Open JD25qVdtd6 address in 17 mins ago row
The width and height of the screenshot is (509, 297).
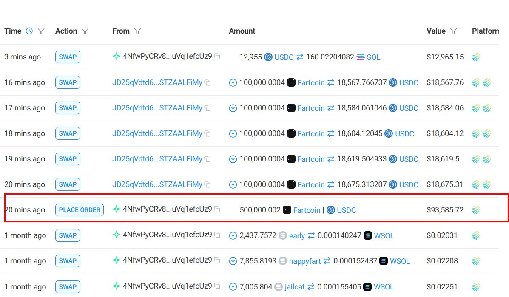(x=157, y=108)
